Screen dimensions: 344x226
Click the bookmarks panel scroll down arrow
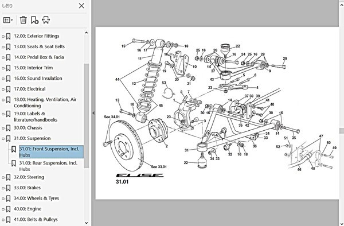[87, 223]
